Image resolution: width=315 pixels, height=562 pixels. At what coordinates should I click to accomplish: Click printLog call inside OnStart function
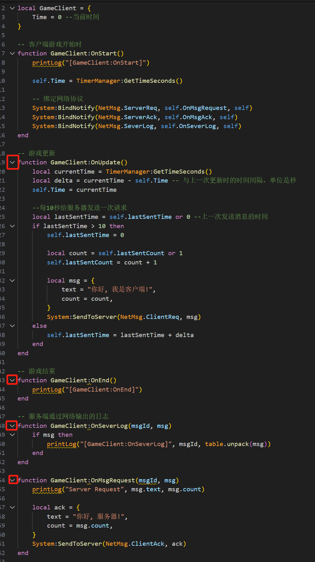[x=47, y=63]
